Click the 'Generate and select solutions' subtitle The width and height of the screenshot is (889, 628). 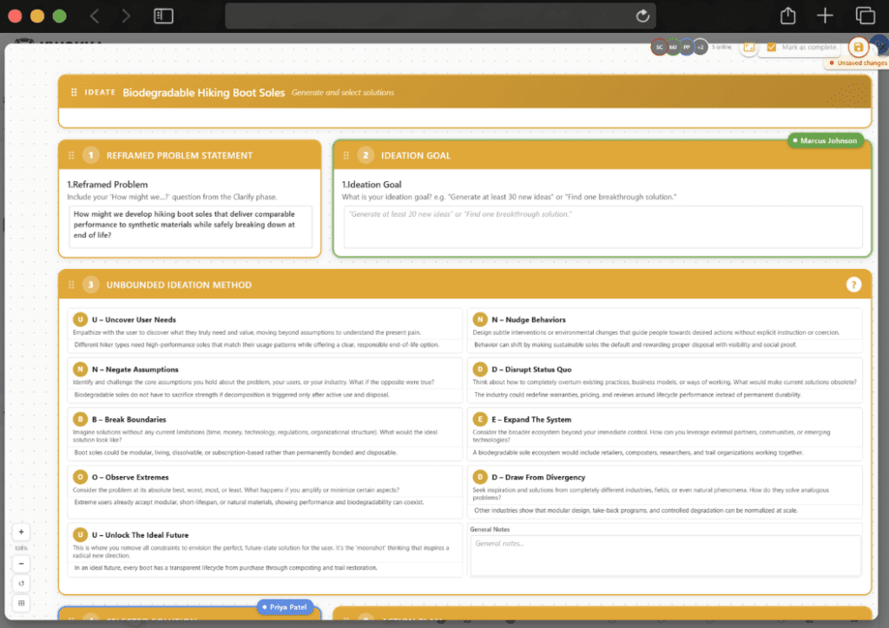(342, 92)
